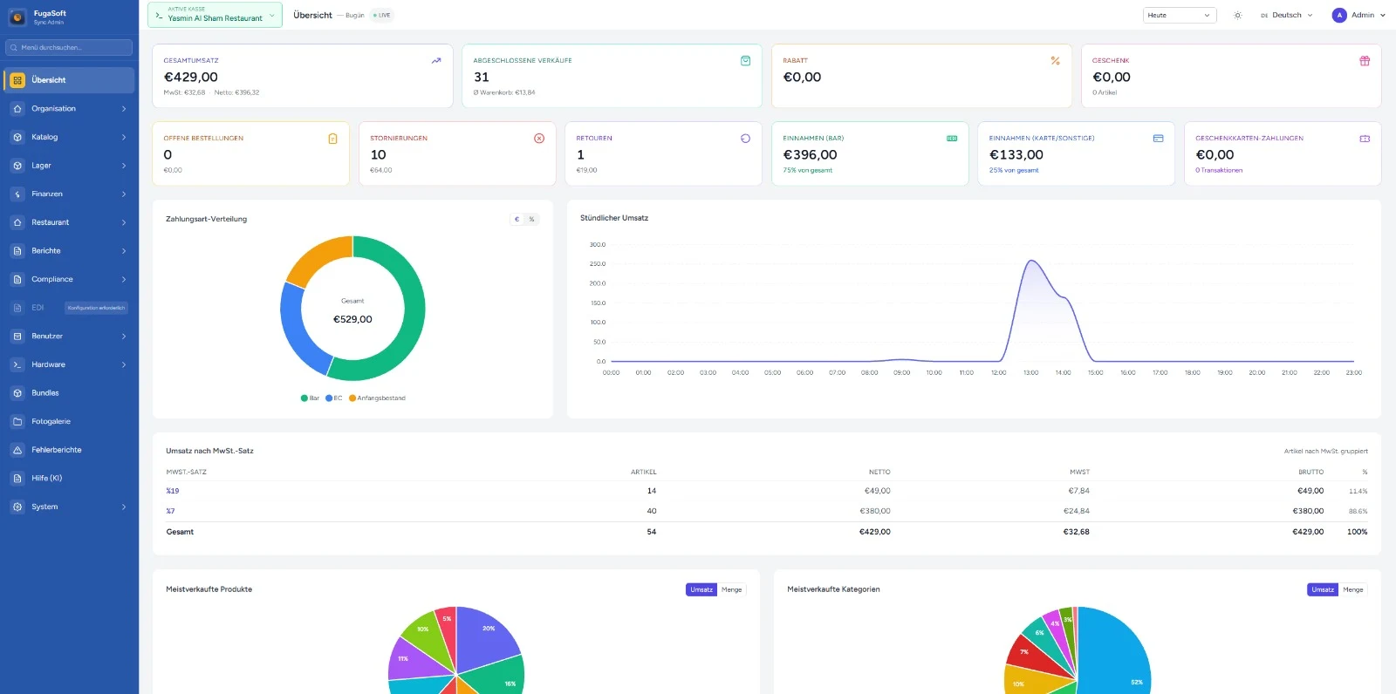Click the Finanzen dollar icon in sidebar
The height and width of the screenshot is (694, 1396).
[17, 194]
